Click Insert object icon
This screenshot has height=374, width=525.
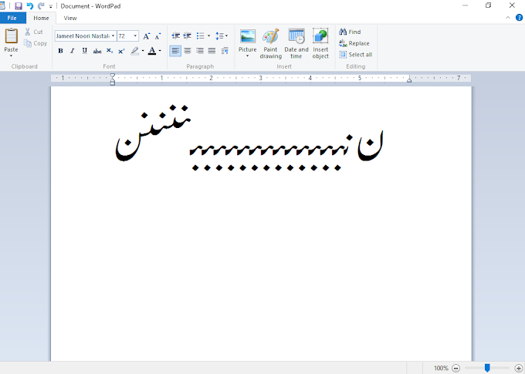(x=320, y=35)
